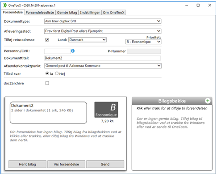217x174 pixels.
Task: Open the Dokumenttype dropdown
Action: pos(103,21)
